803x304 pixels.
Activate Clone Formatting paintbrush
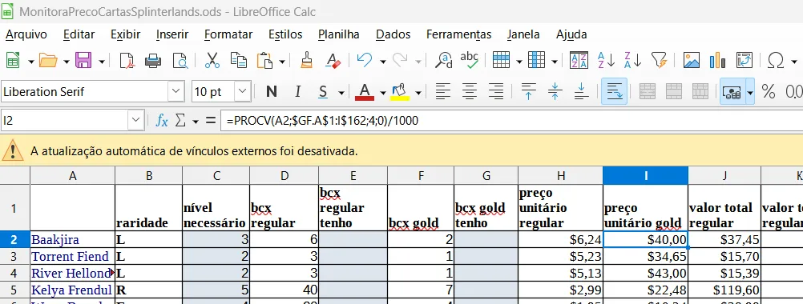(x=307, y=61)
